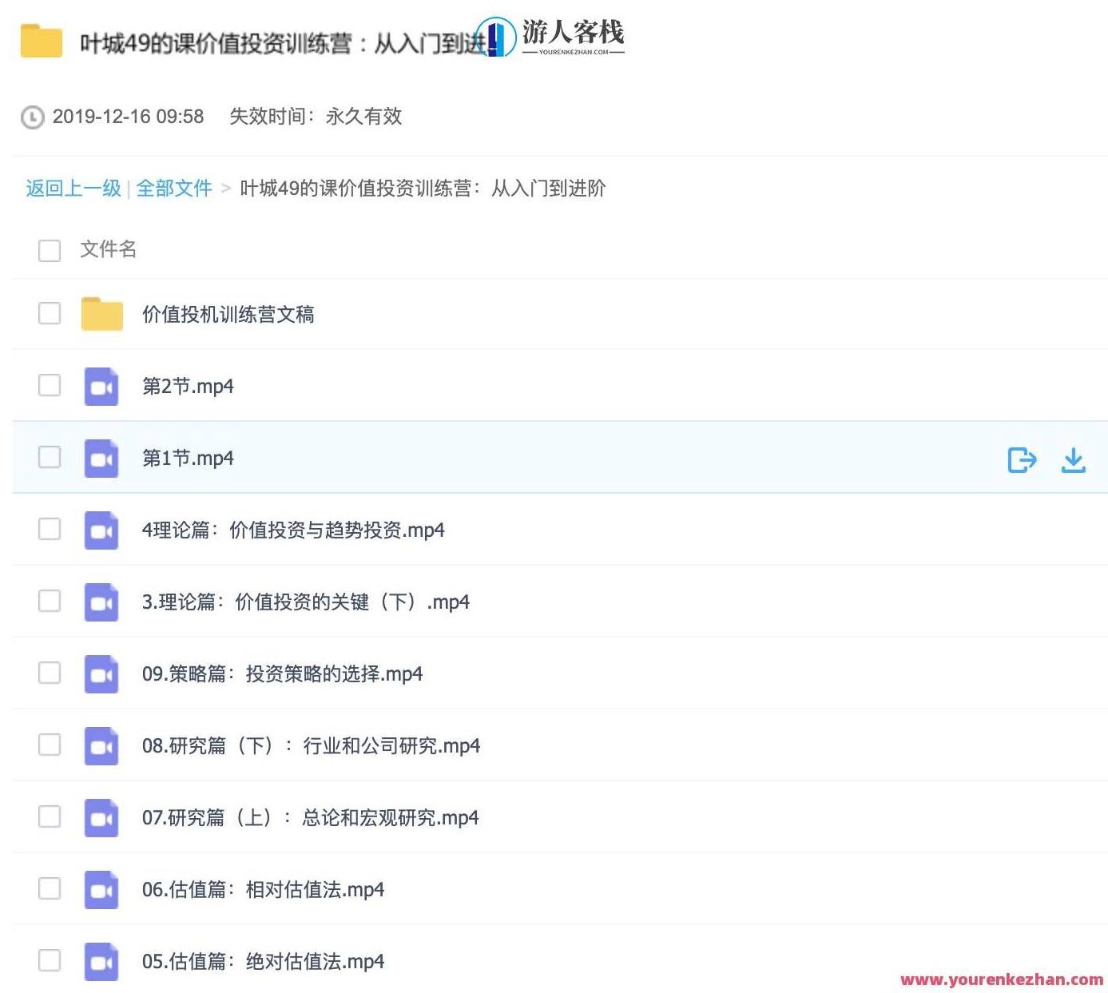Check the checkbox for 09.策略篇 video
This screenshot has height=993, width=1108.
click(49, 673)
